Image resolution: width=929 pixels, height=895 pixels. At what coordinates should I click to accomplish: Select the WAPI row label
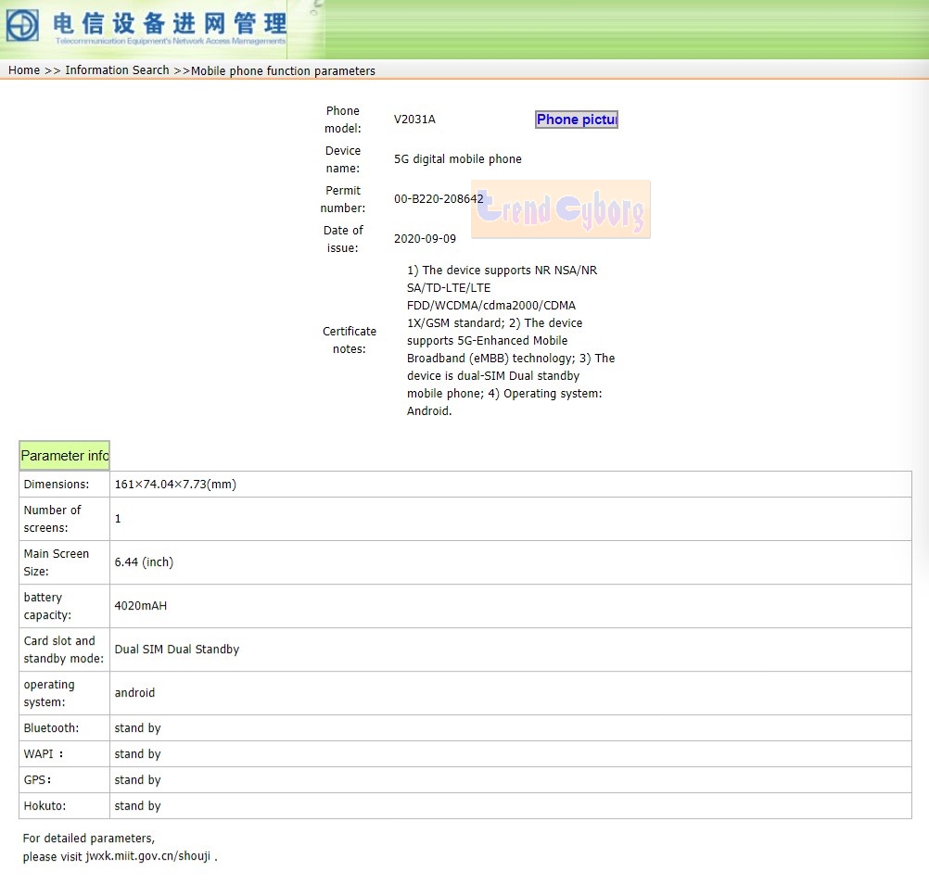click(x=42, y=753)
